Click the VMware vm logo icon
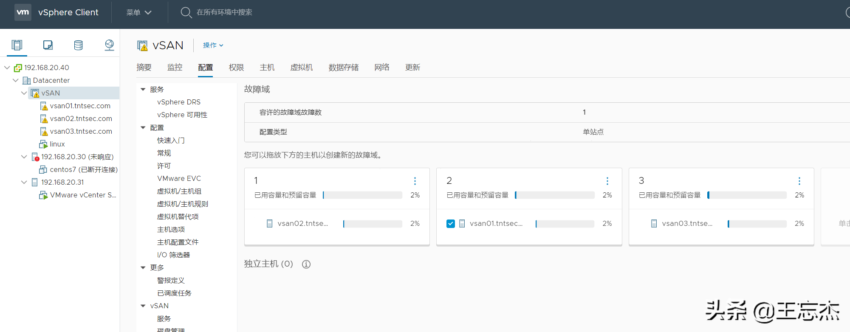Image resolution: width=850 pixels, height=332 pixels. pyautogui.click(x=23, y=12)
